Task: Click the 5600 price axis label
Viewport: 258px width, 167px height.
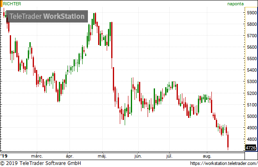Action: click(252, 47)
